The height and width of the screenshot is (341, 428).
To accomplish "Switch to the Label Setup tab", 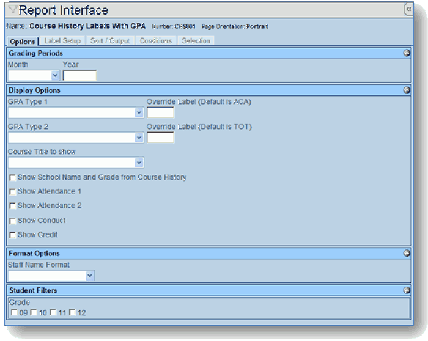I will coord(62,41).
